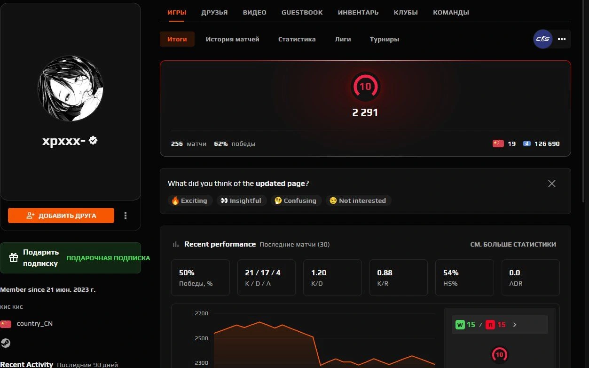The image size is (589, 368).
Task: Choose the Exciting feedback option
Action: click(x=190, y=200)
